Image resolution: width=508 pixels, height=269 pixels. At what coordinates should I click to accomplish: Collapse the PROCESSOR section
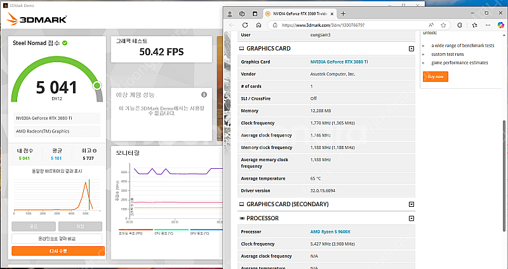pos(411,218)
